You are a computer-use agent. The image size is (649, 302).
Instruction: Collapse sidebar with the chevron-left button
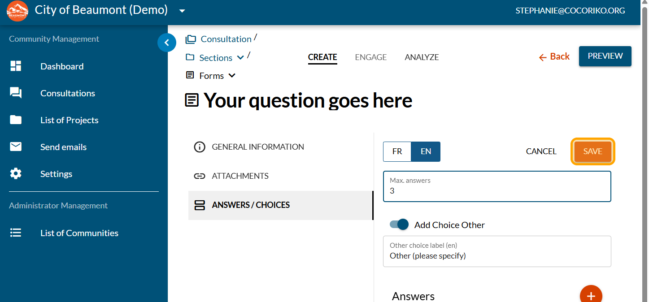coord(167,43)
